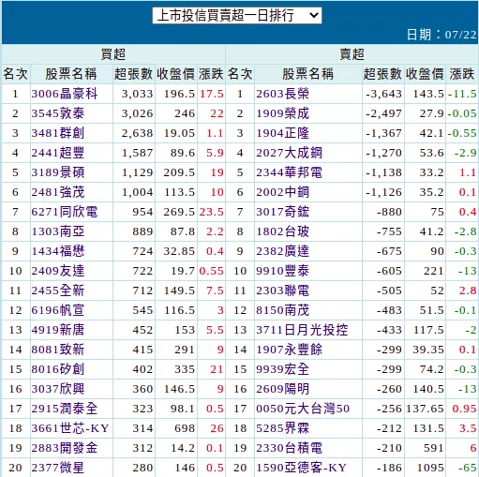Click closing price 39.35

coord(428,350)
